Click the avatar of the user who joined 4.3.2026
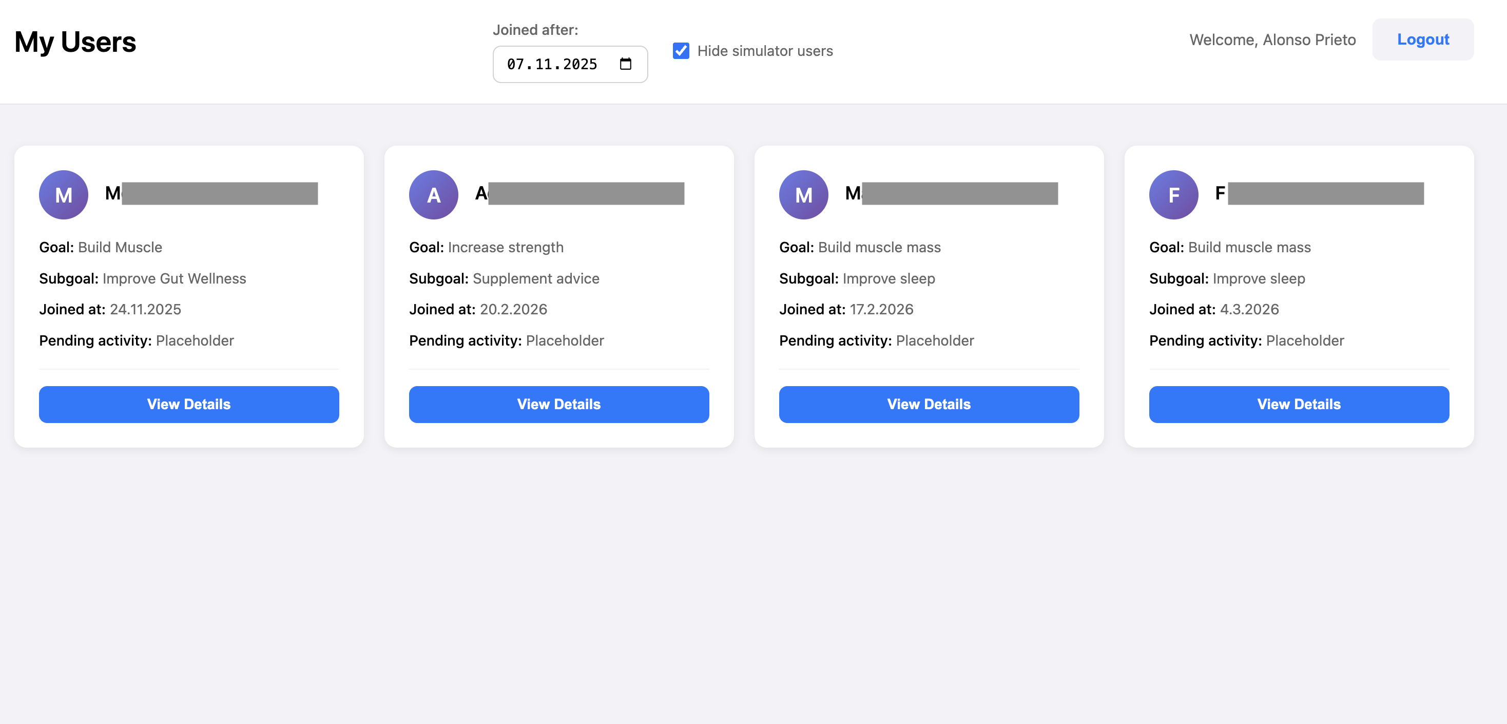 tap(1173, 194)
